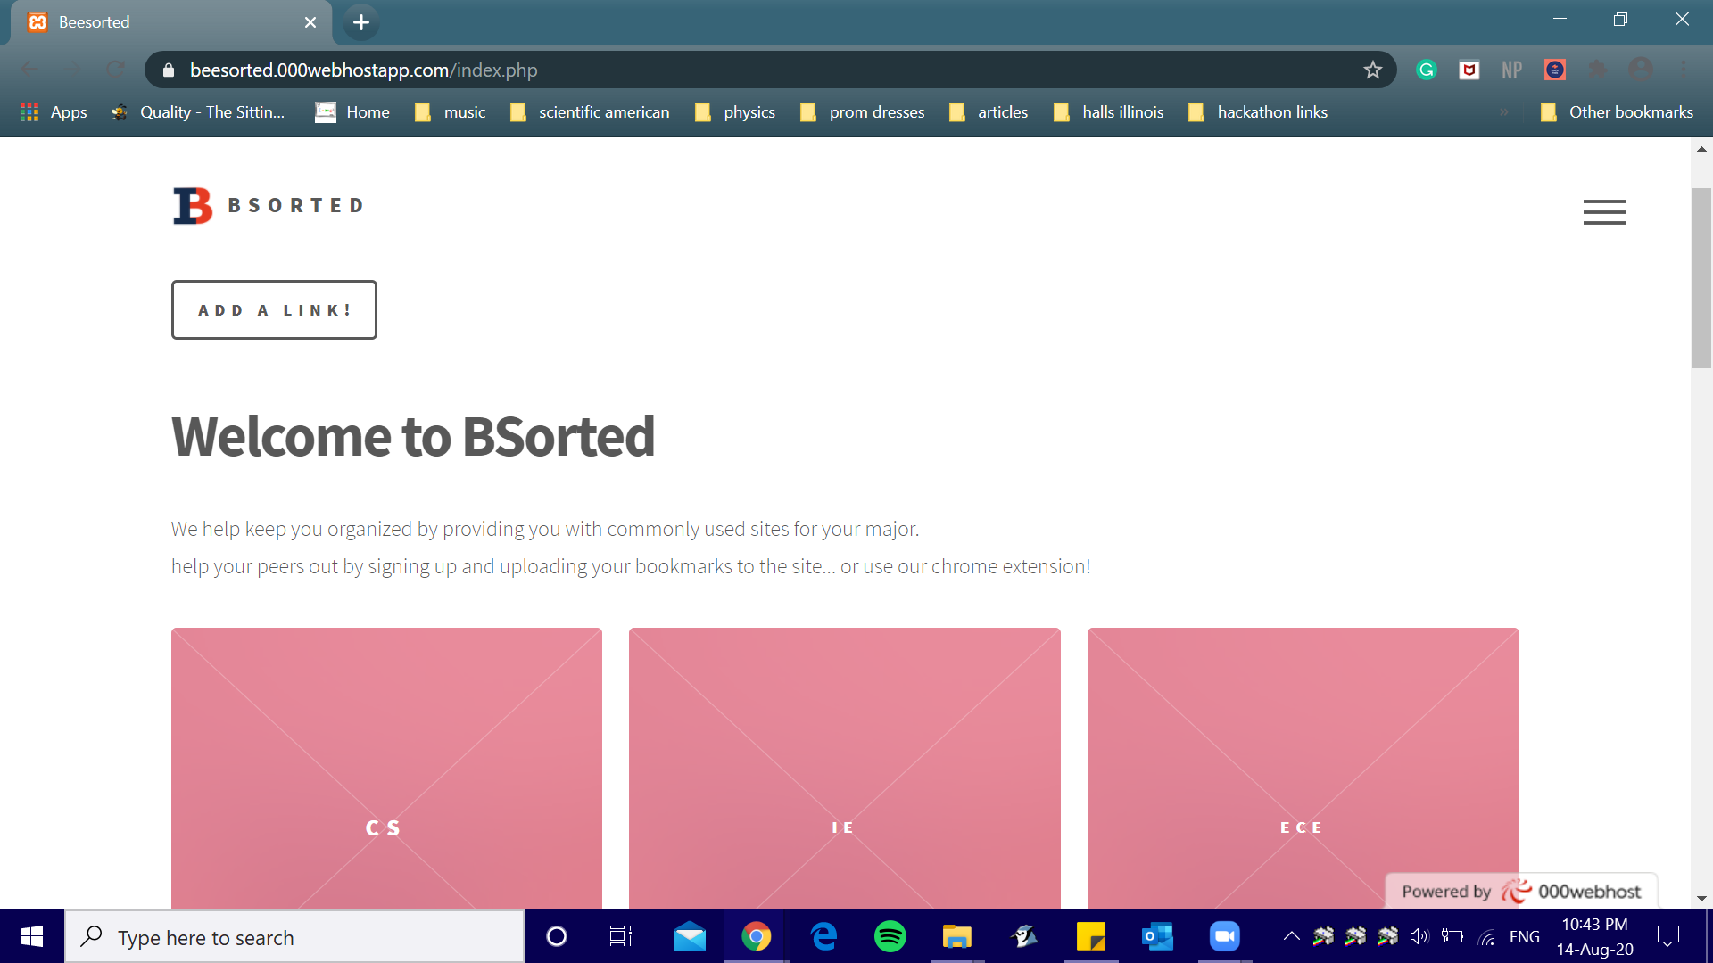1713x963 pixels.
Task: Open the physics bookmark folder
Action: click(x=735, y=112)
